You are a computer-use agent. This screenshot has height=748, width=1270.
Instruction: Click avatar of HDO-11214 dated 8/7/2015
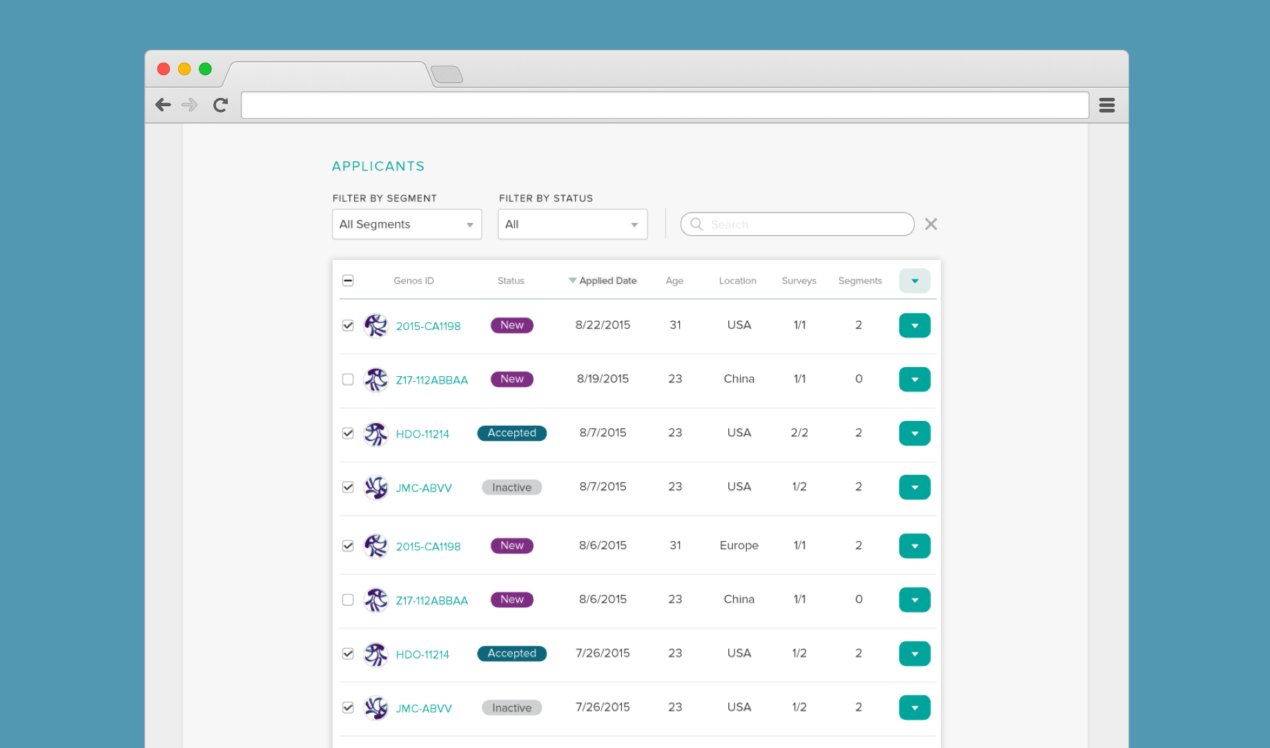coord(376,433)
